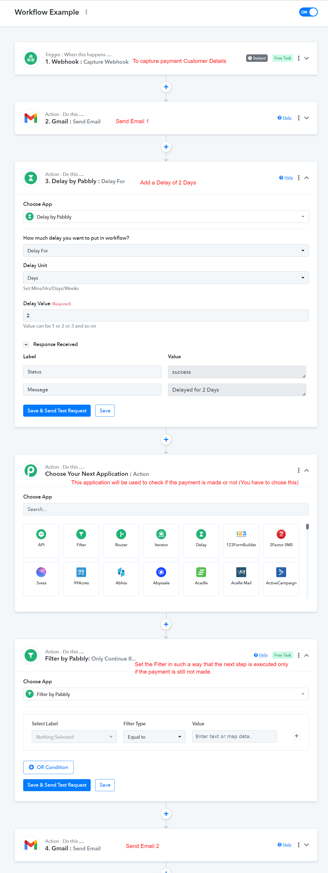
Task: Select the Delay app tile
Action: tap(201, 541)
